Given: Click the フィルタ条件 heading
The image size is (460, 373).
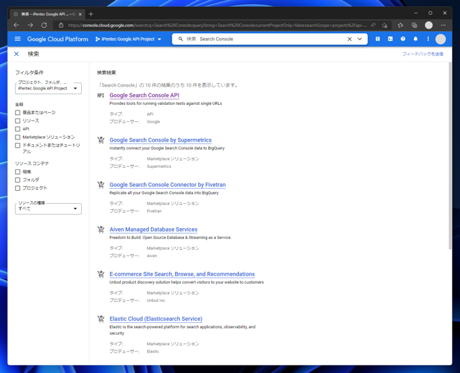Looking at the screenshot, I should pyautogui.click(x=29, y=72).
